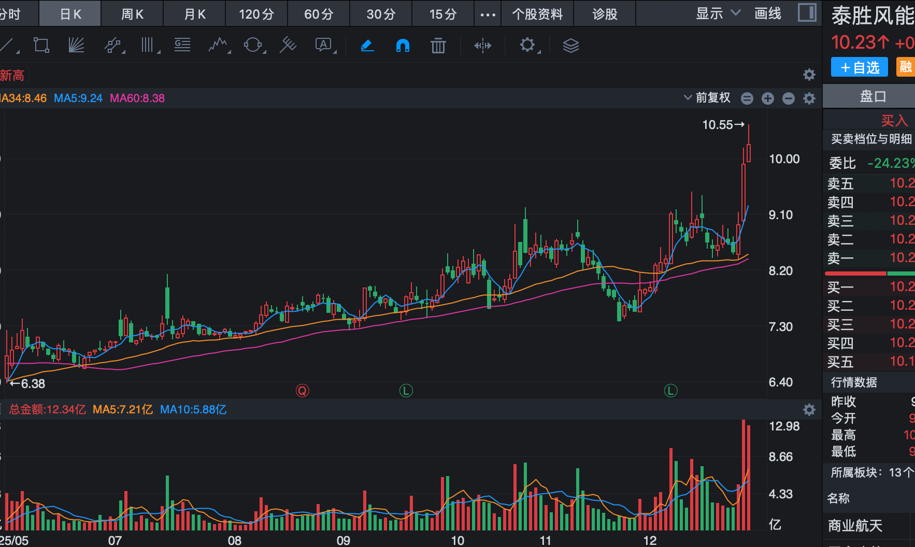Open the 显示 dropdown menu
The height and width of the screenshot is (547, 915).
(718, 13)
